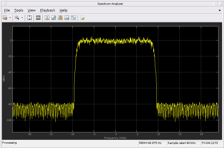Expand the spectrum settings dropdown arrow
Screen dimensions: 224x148
pyautogui.click(x=10, y=18)
